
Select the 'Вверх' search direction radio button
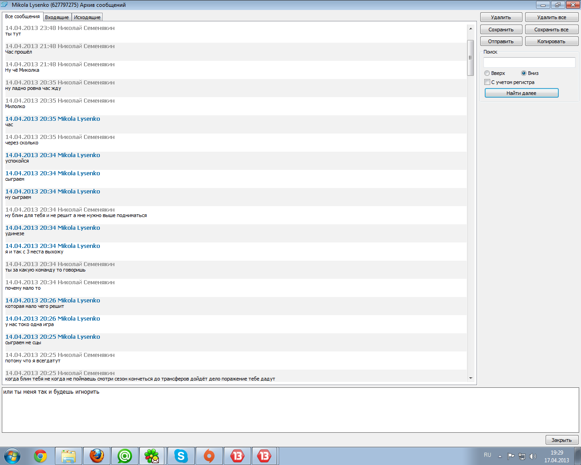(487, 73)
